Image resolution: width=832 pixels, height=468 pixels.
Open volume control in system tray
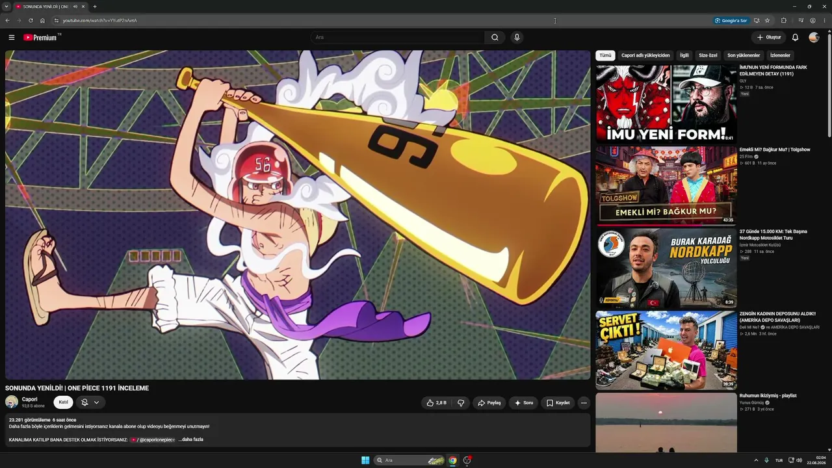(799, 460)
